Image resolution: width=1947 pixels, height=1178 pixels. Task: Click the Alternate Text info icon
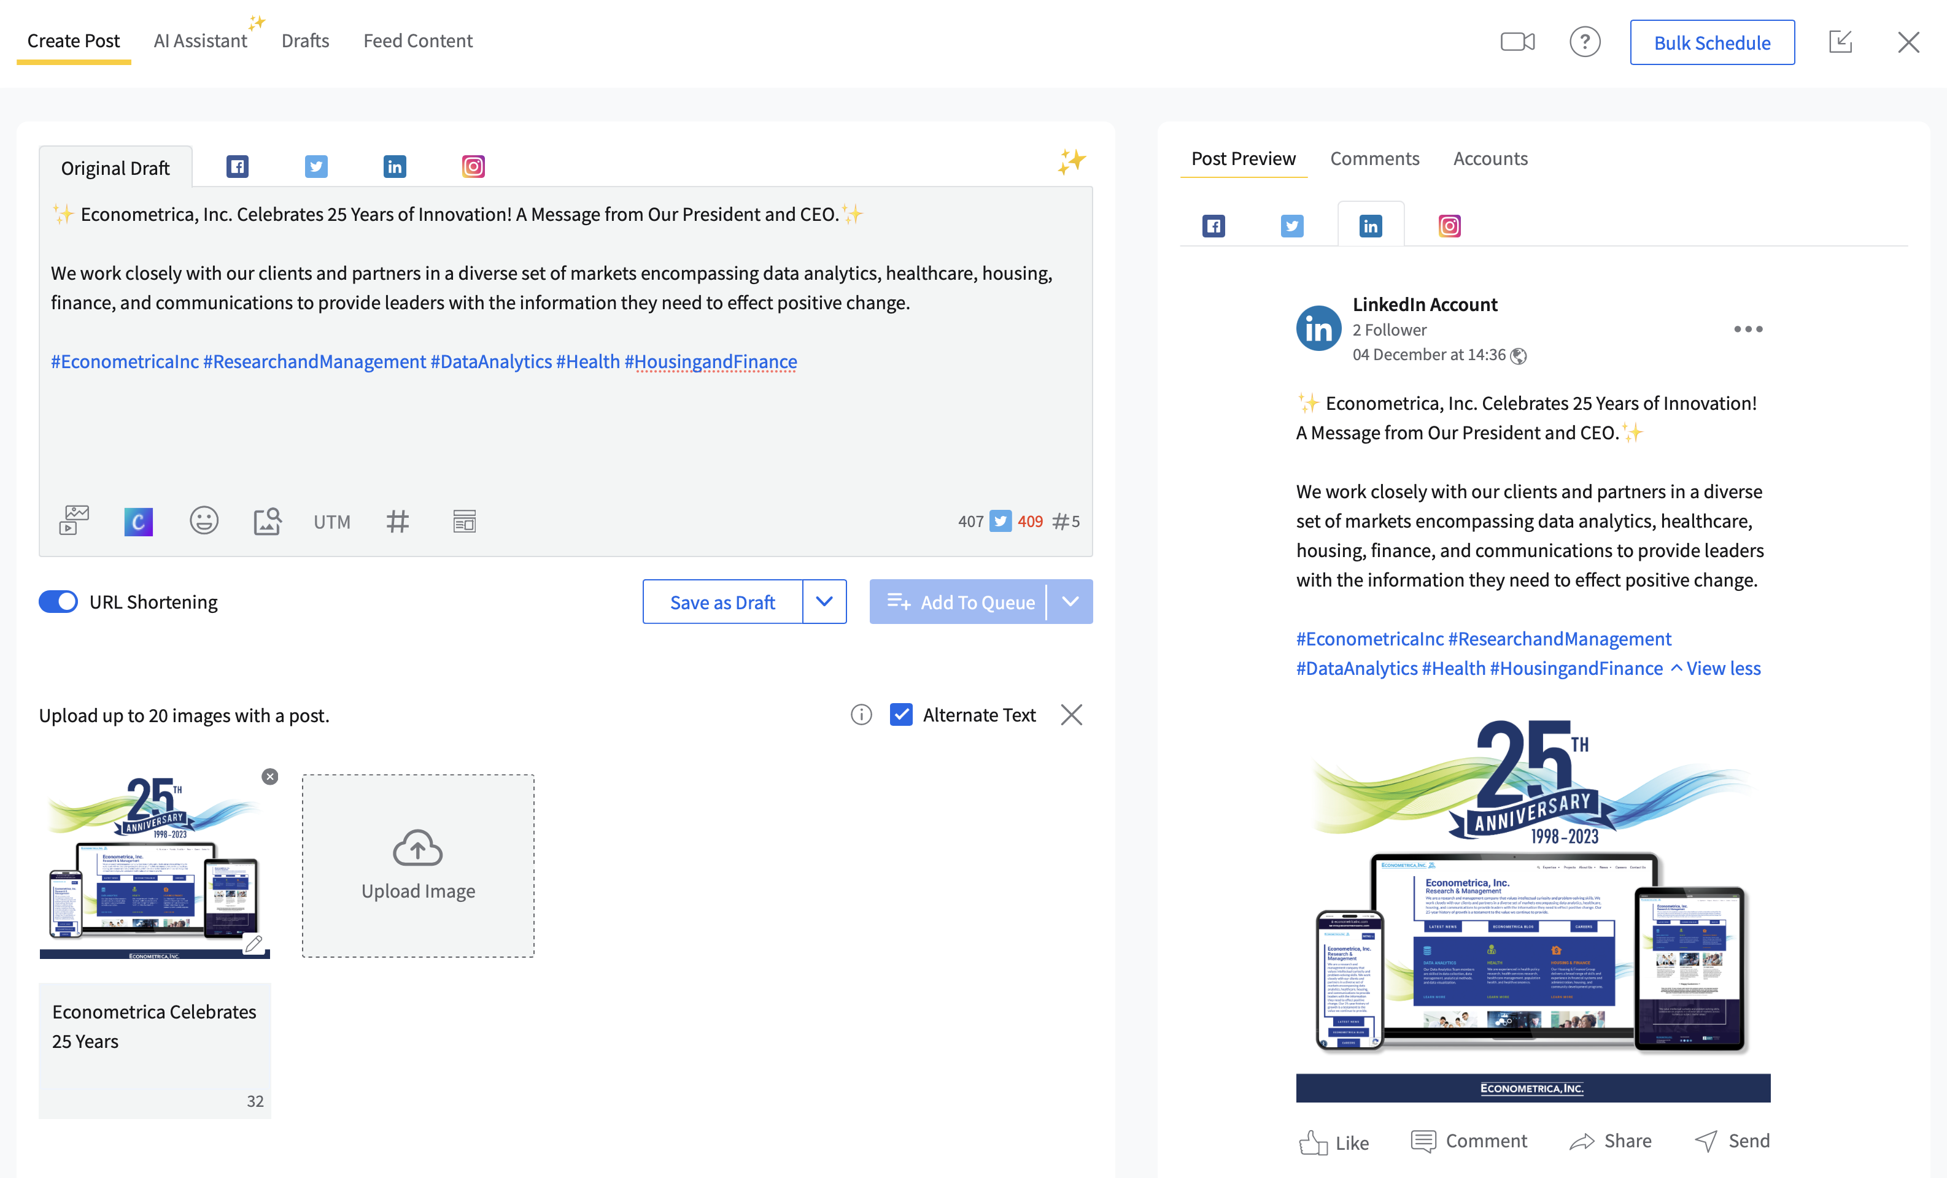click(861, 714)
